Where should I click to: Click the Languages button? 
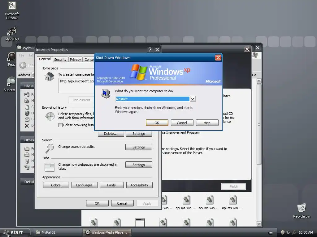point(84,185)
